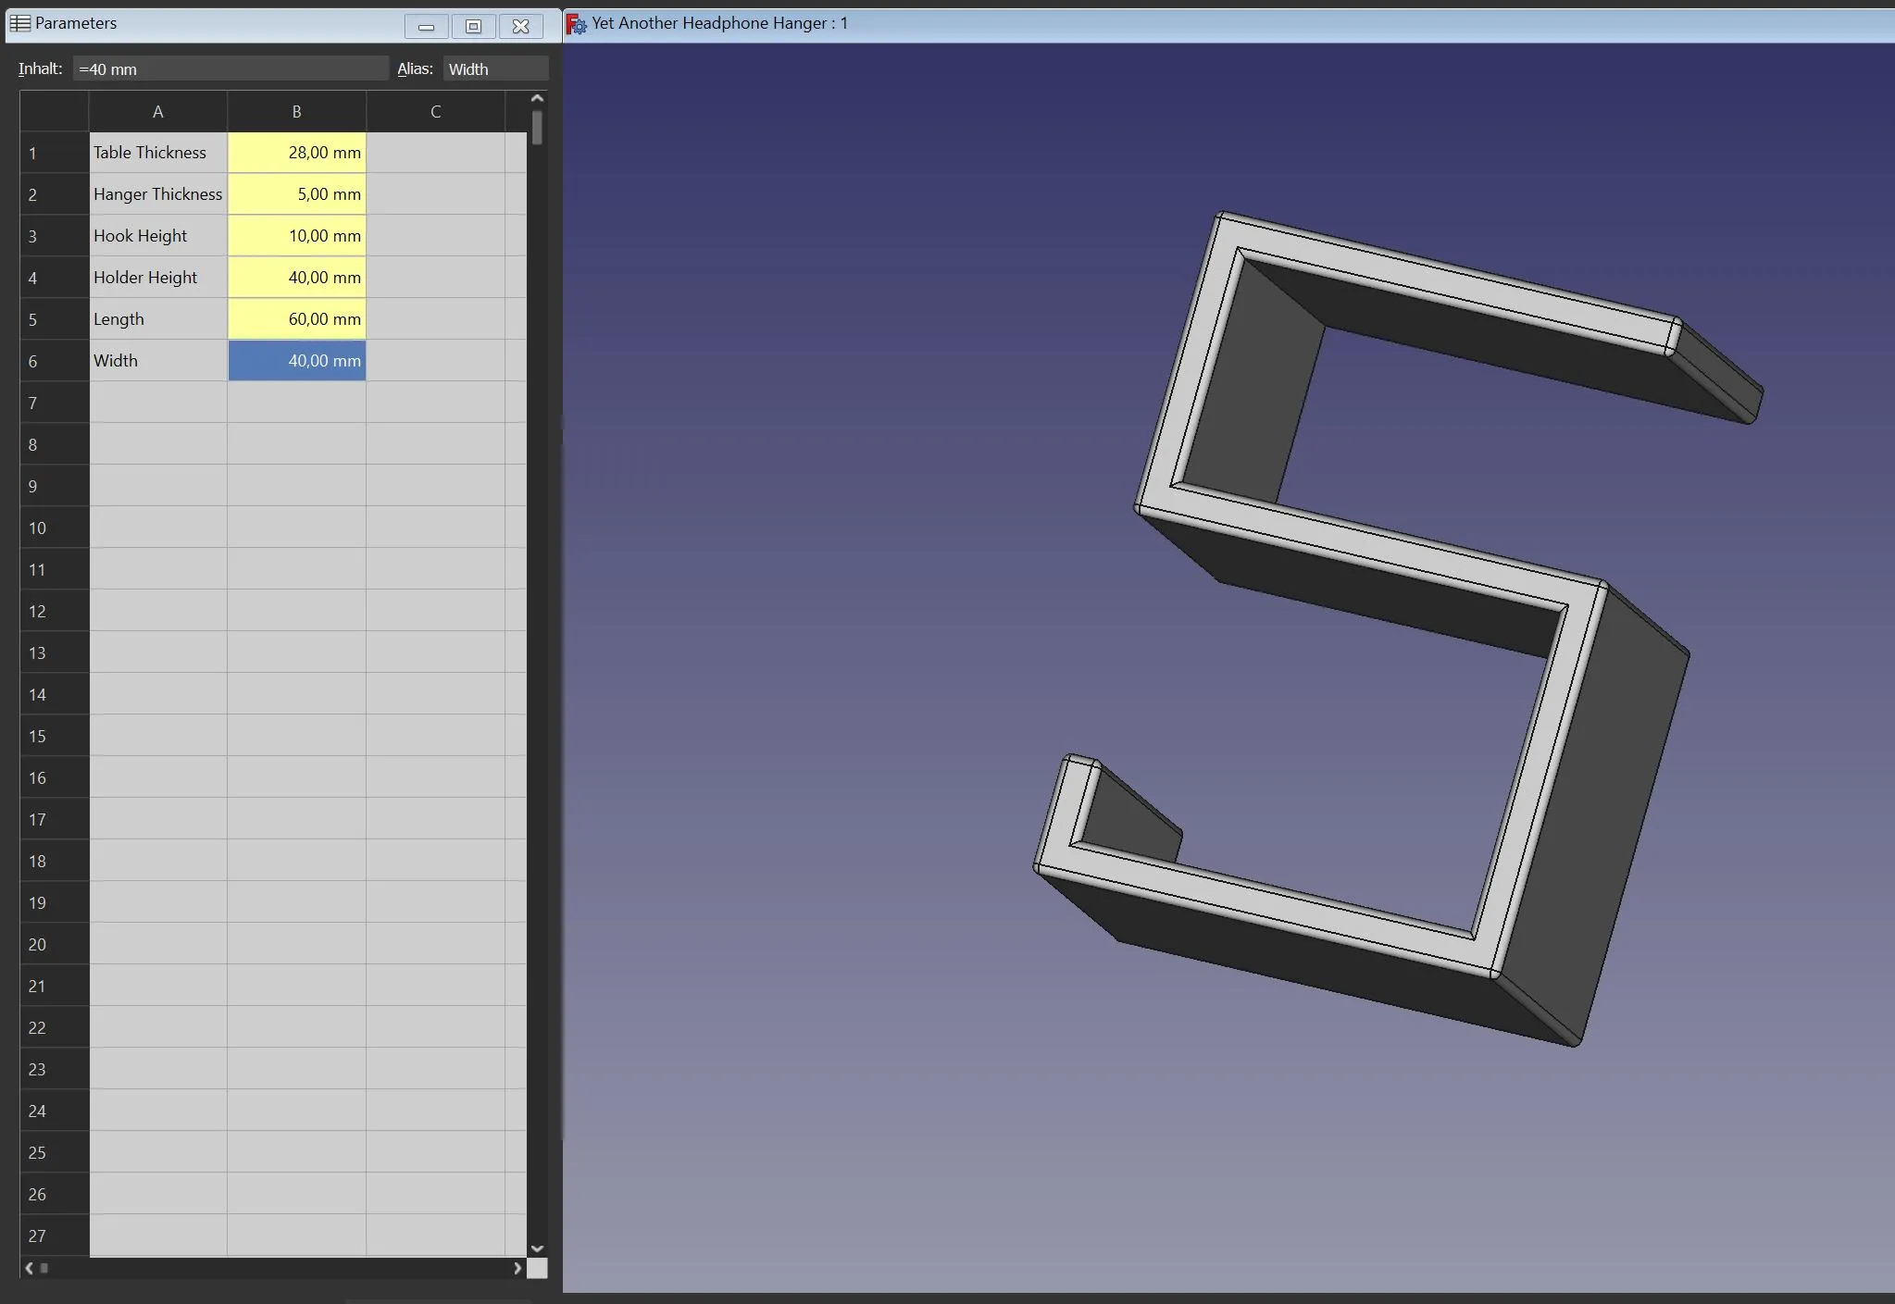
Task: Click the horizontal scrollbar right arrow
Action: tap(517, 1268)
